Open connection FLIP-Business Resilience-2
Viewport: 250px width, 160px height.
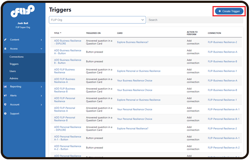(222, 42)
